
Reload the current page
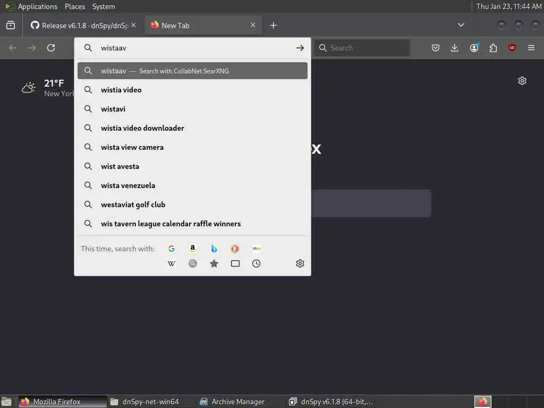(x=51, y=48)
